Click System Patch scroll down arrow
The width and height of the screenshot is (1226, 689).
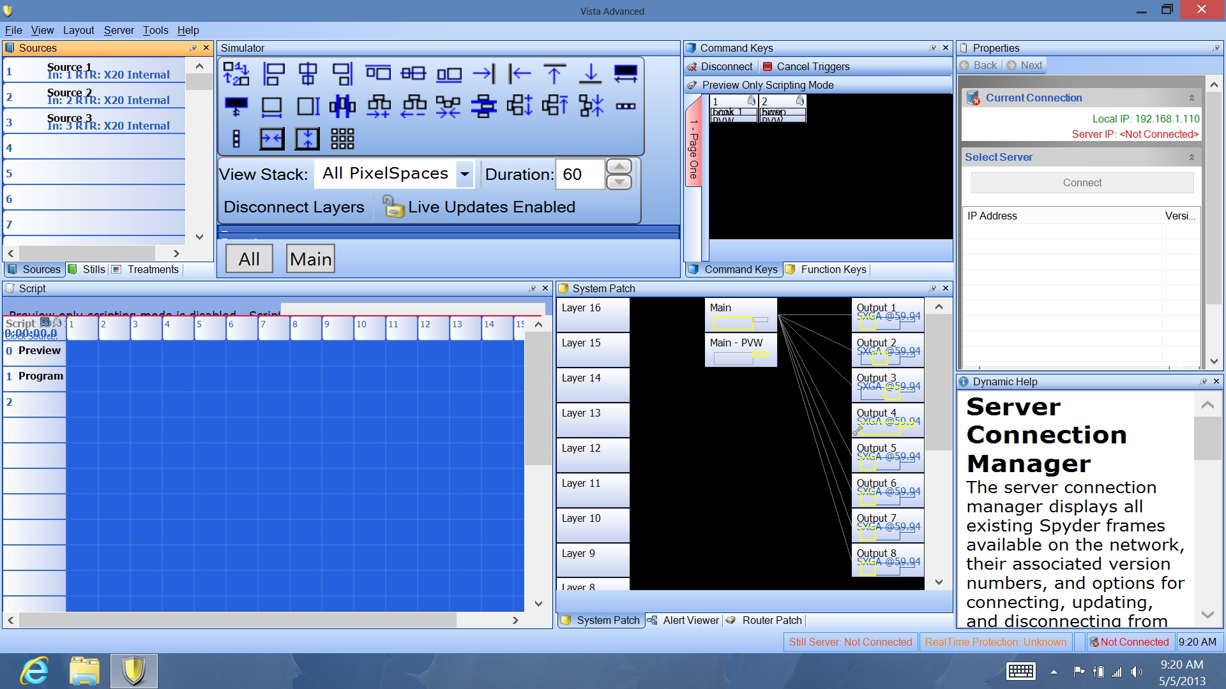coord(939,582)
